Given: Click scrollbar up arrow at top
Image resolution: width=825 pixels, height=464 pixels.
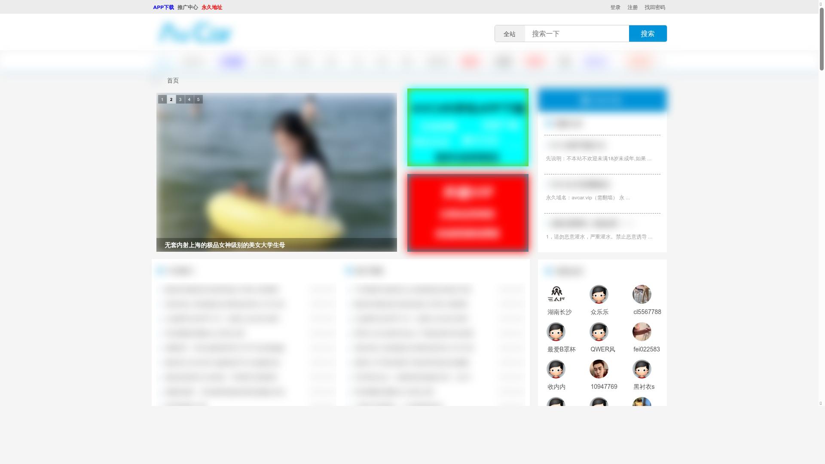Looking at the screenshot, I should pos(821,3).
